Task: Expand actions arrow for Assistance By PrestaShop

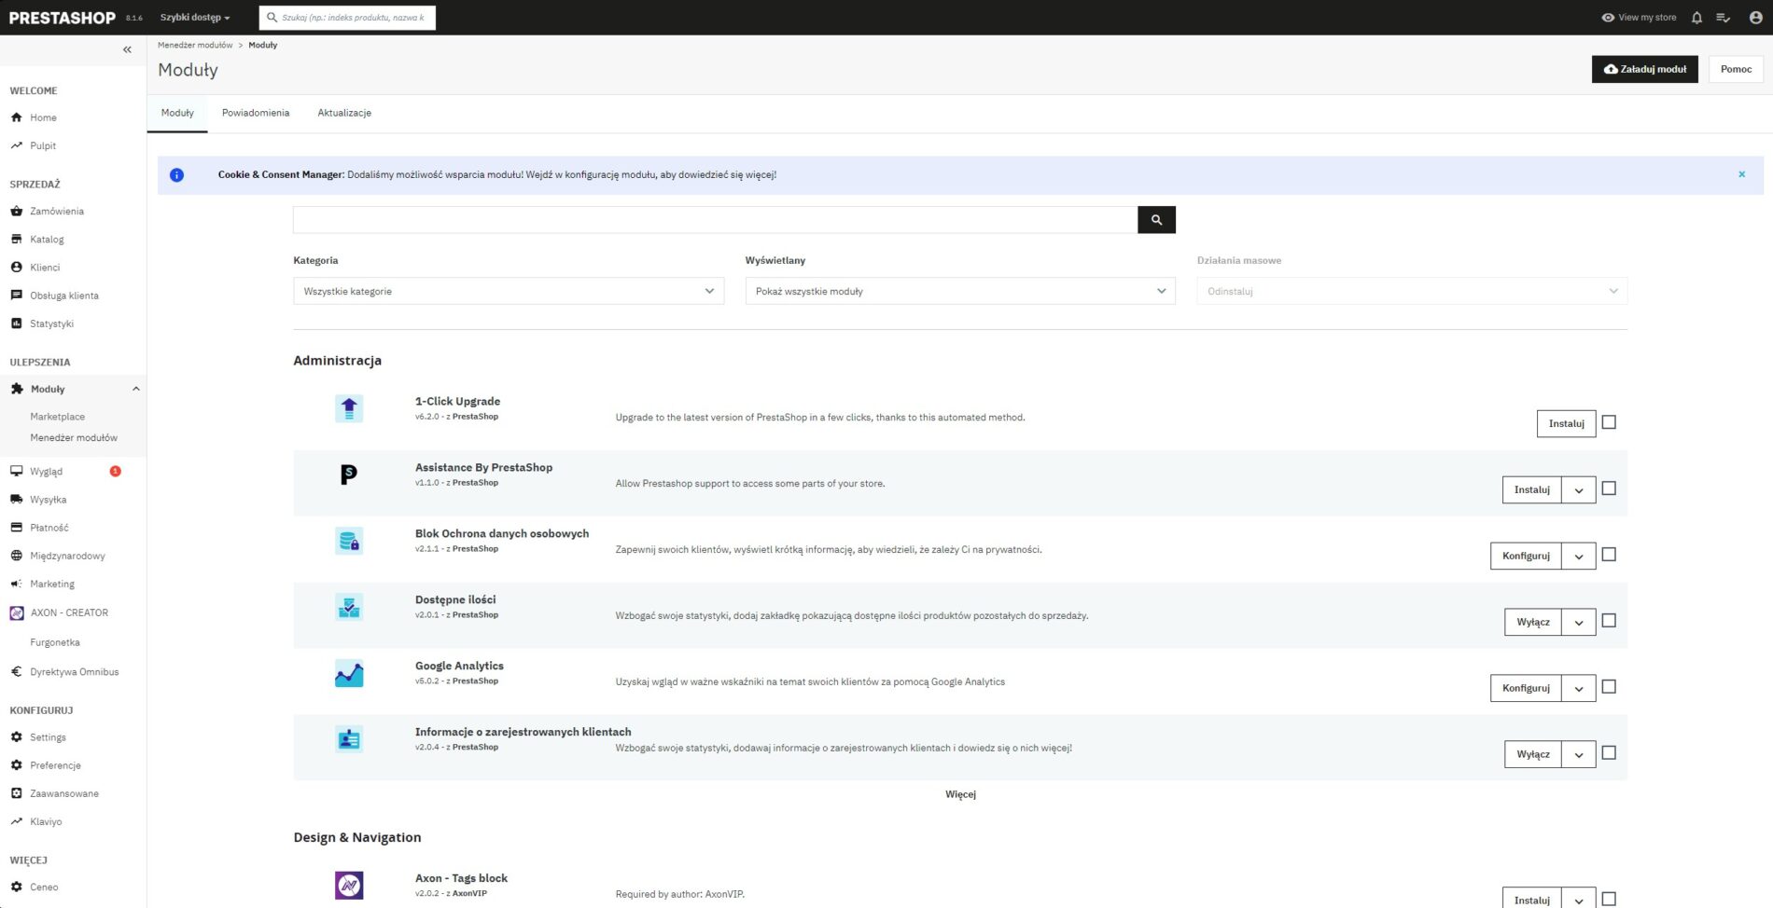Action: point(1579,489)
